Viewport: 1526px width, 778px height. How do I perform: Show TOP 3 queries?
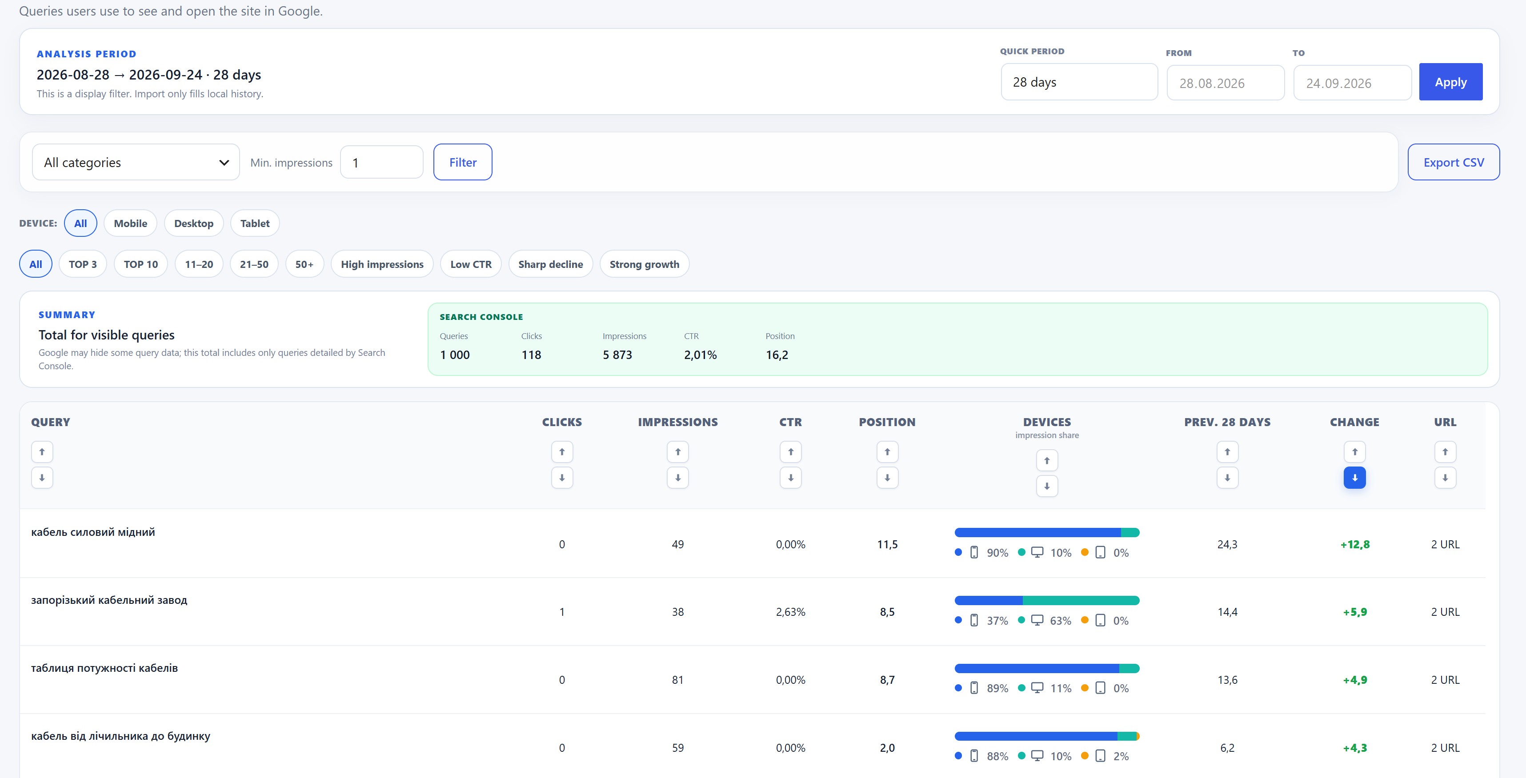click(x=82, y=264)
